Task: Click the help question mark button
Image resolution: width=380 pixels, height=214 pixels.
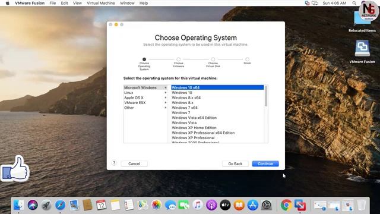Action: tap(114, 163)
